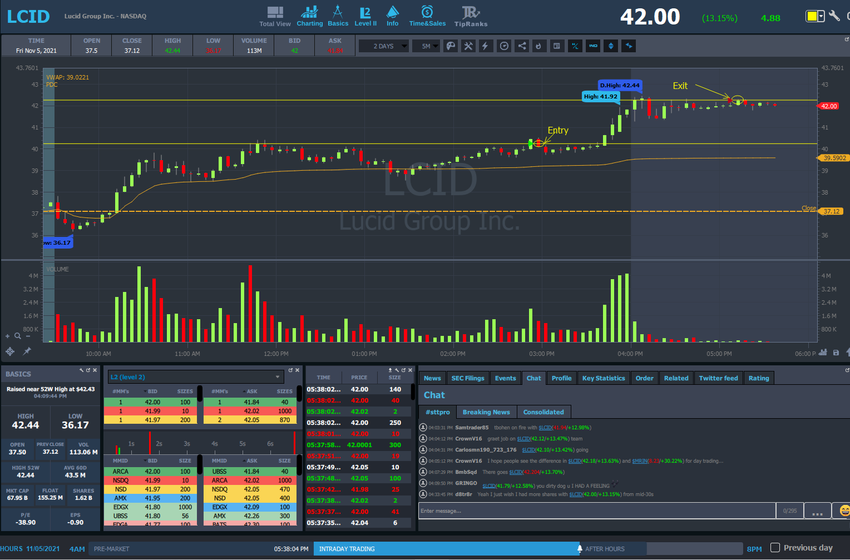
Task: Click the $LCID link in Samtrader85's message
Action: pos(545,428)
